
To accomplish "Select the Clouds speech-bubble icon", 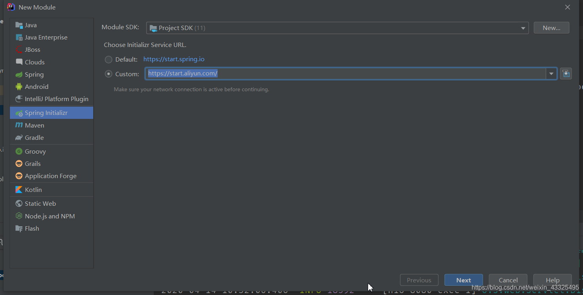I will click(x=19, y=62).
